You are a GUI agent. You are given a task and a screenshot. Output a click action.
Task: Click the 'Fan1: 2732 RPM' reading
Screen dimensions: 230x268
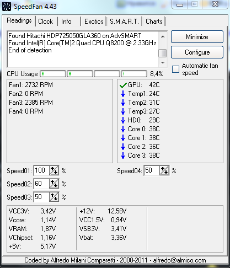click(x=31, y=85)
